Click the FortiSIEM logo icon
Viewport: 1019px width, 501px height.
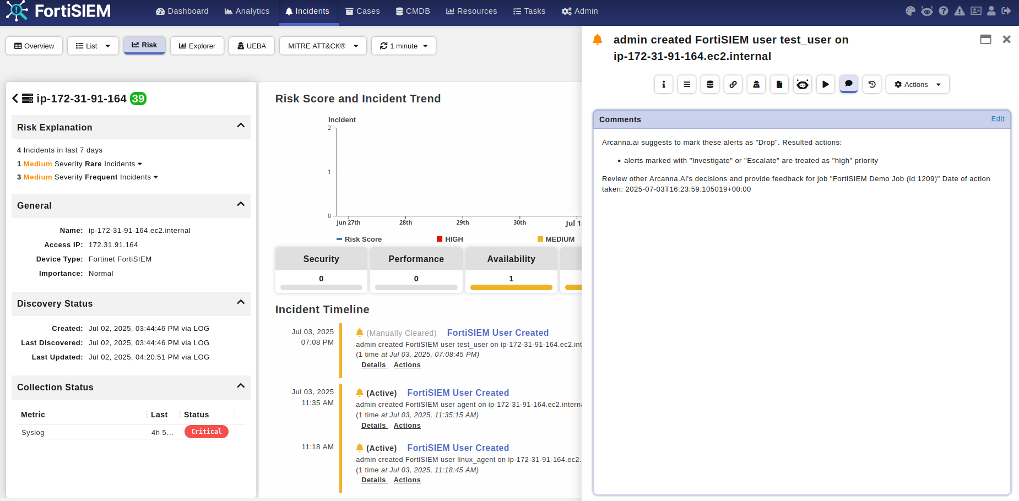17,11
